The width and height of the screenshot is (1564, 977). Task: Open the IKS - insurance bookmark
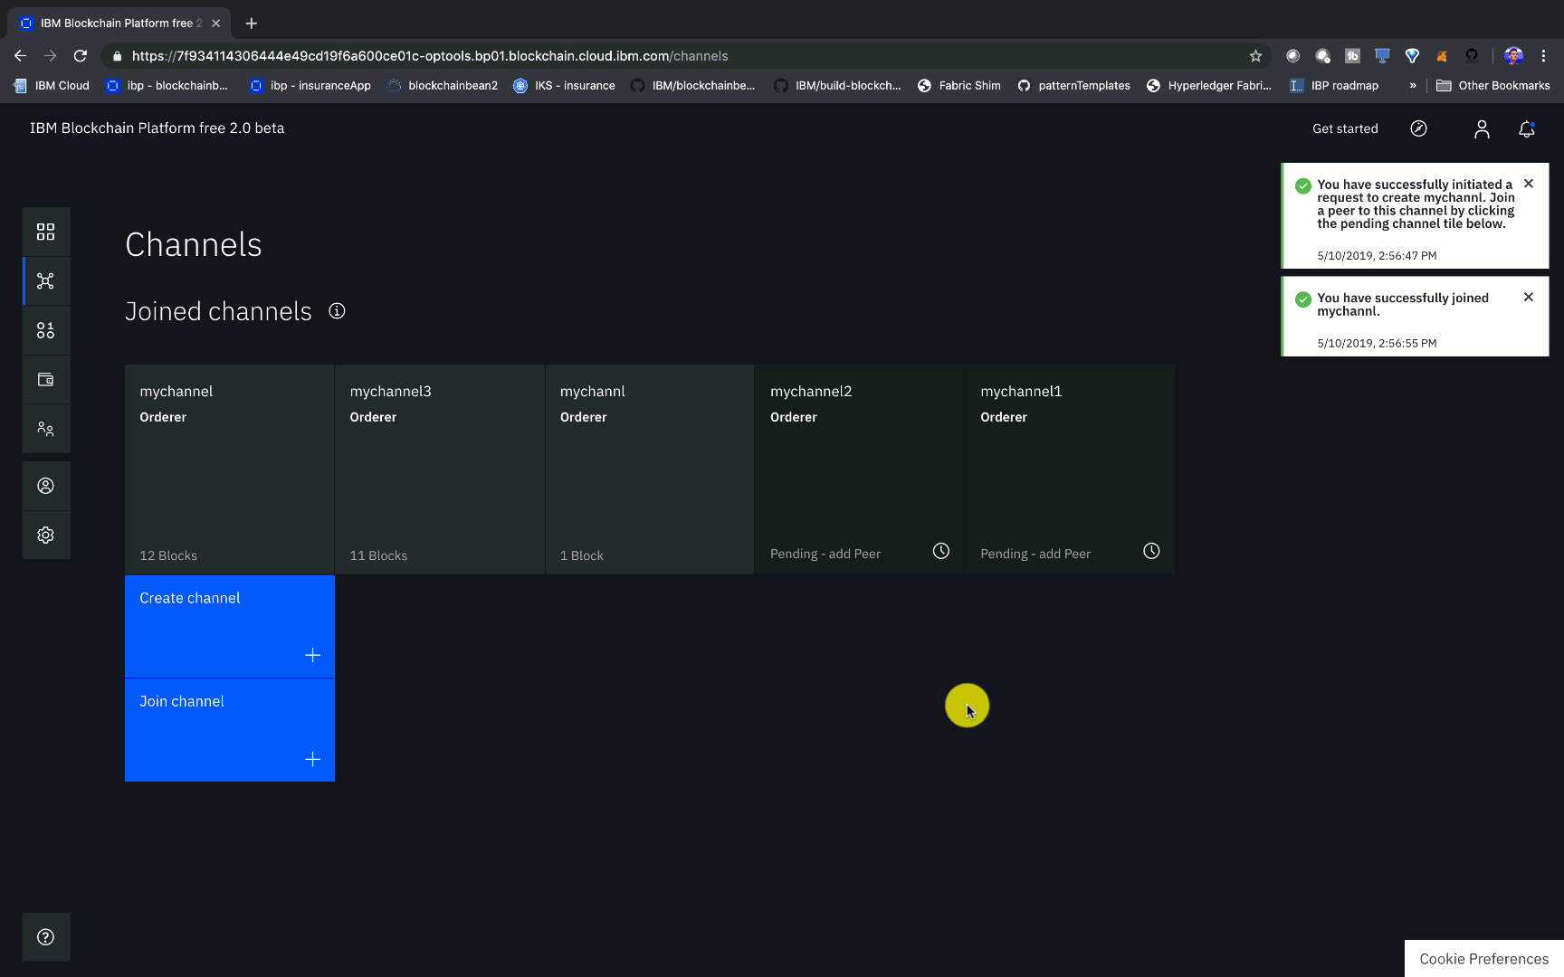(564, 86)
